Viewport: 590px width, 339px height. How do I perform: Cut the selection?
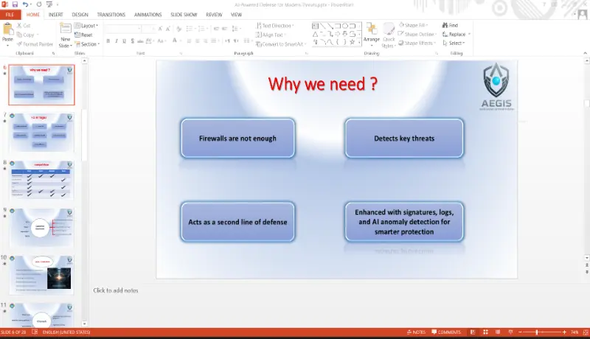24,26
